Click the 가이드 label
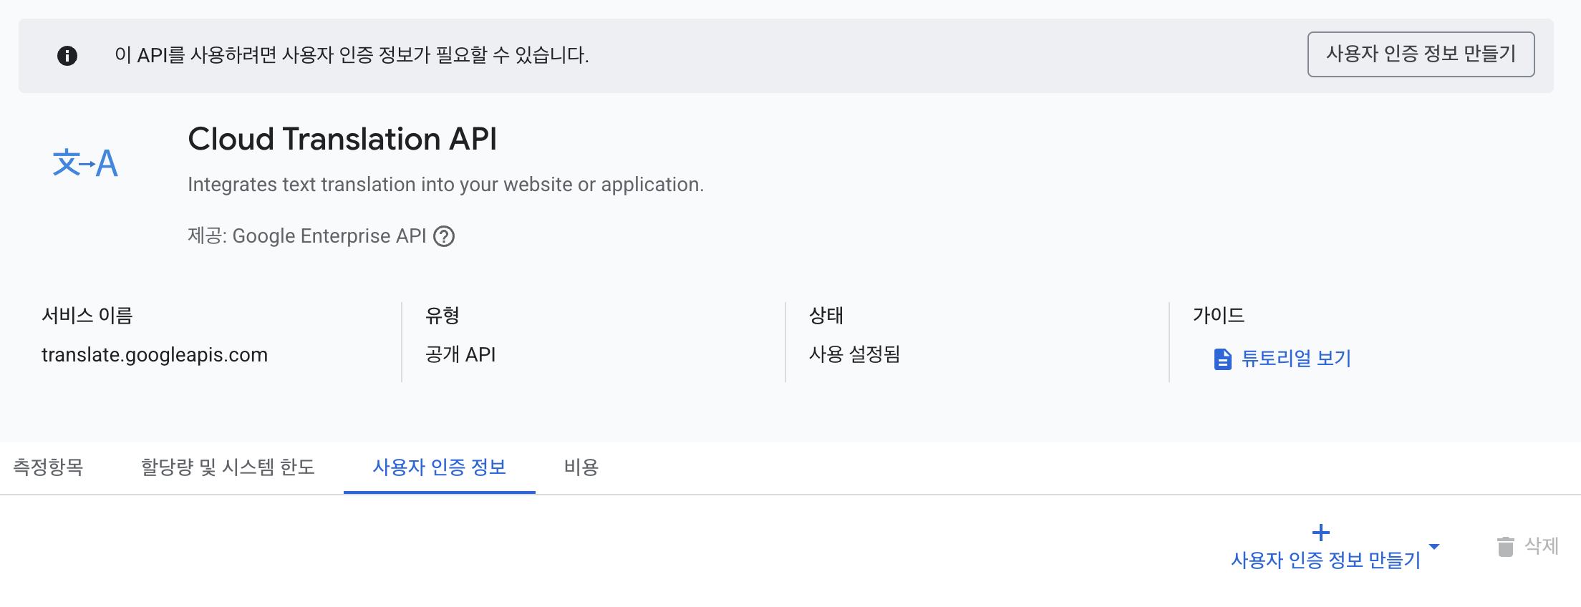Image resolution: width=1581 pixels, height=607 pixels. [1219, 316]
